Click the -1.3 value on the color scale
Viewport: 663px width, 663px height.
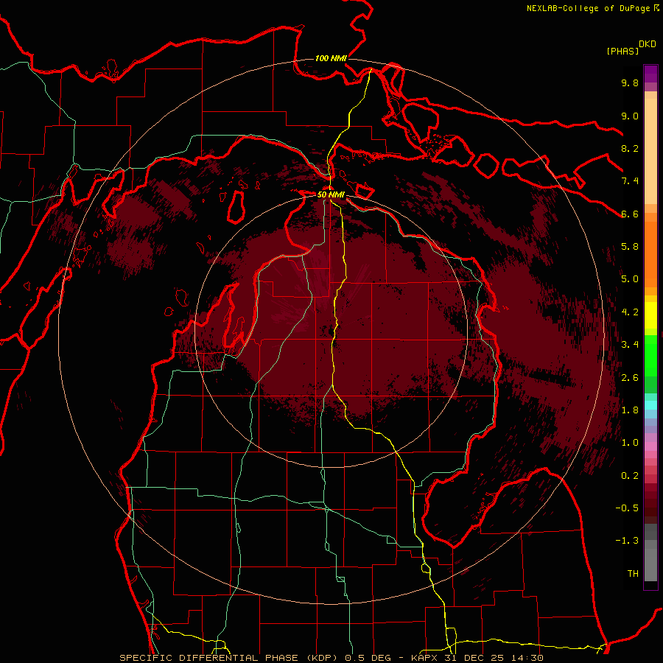coord(627,541)
